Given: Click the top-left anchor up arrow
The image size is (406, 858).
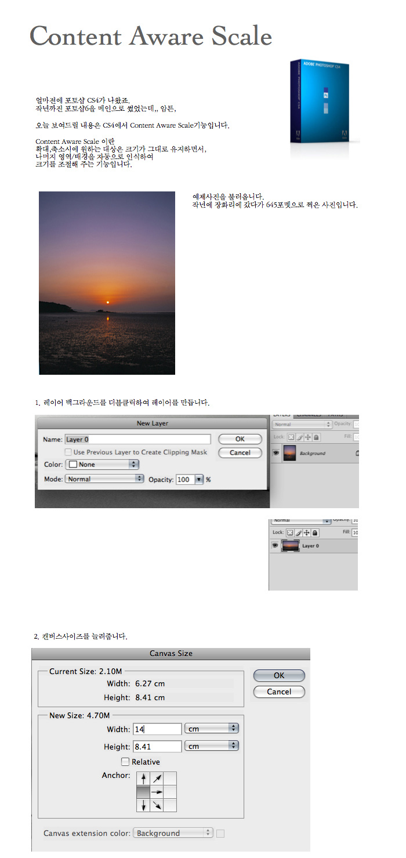Looking at the screenshot, I should point(143,778).
